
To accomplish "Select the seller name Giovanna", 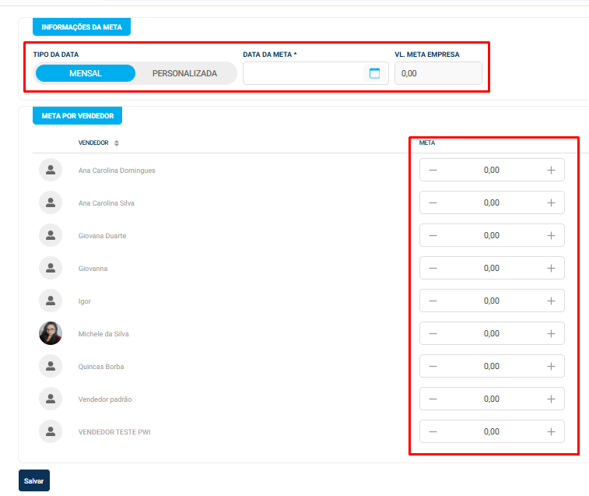I will [93, 269].
